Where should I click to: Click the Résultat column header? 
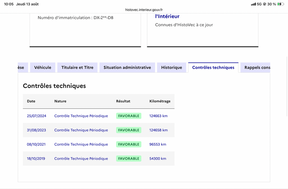coord(123,101)
